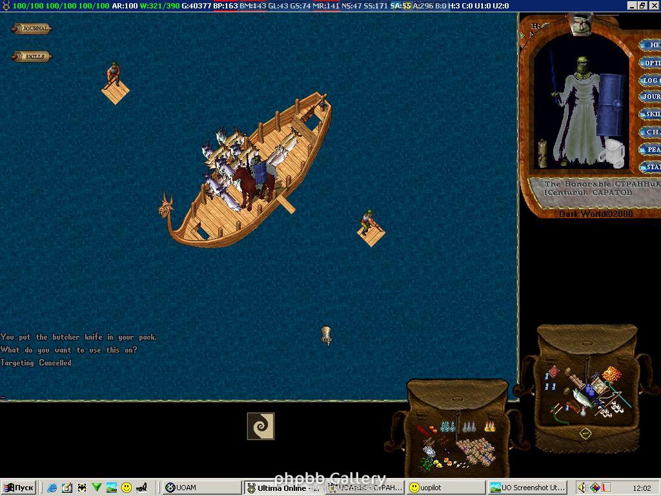Select the pile of gold coins
This screenshot has width=661, height=496.
pos(611,374)
